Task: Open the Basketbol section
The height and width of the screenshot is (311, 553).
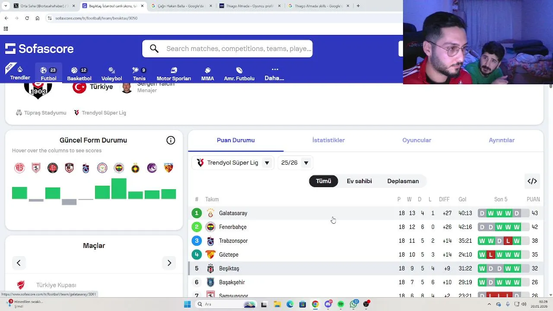Action: tap(79, 73)
